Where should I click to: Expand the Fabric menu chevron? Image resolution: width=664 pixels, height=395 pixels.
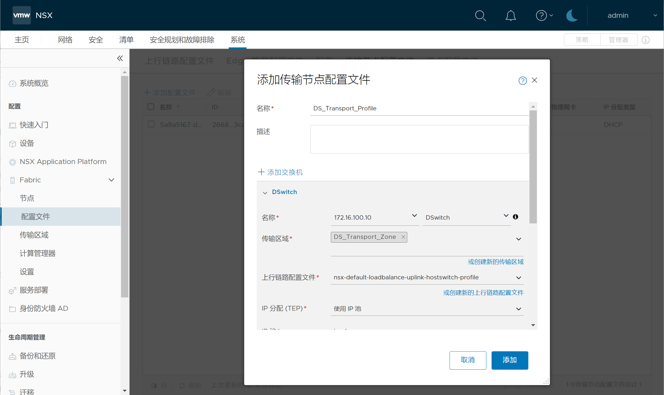pyautogui.click(x=111, y=180)
